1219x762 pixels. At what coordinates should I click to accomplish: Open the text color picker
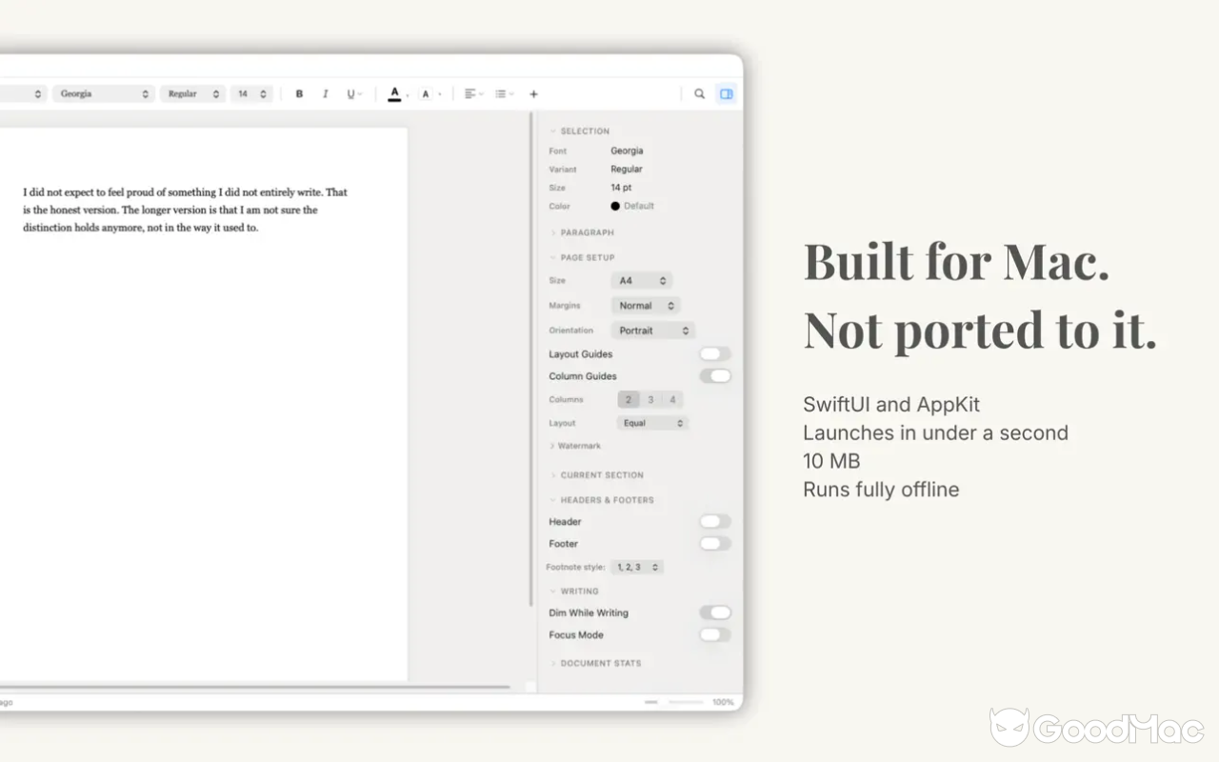(395, 94)
